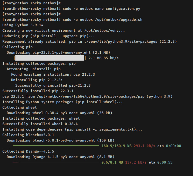Click the "Creating a new virtual environment" line
193x176 pixels.
(64, 31)
